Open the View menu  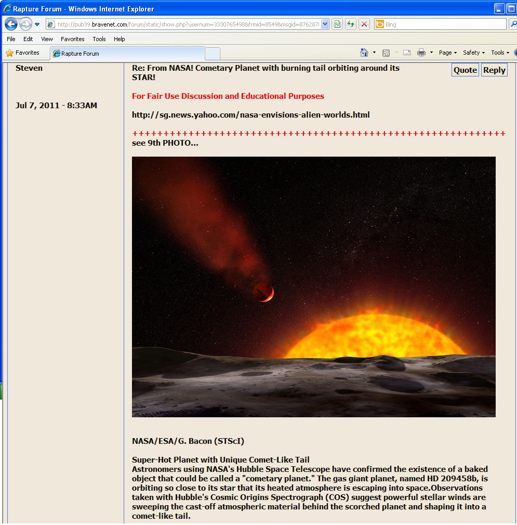click(x=47, y=39)
